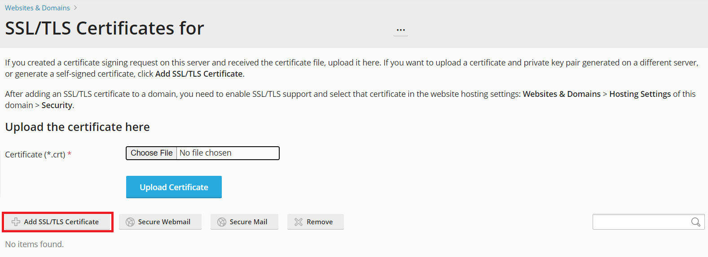Open the three-dots menu beside page title
The width and height of the screenshot is (708, 257).
click(401, 30)
